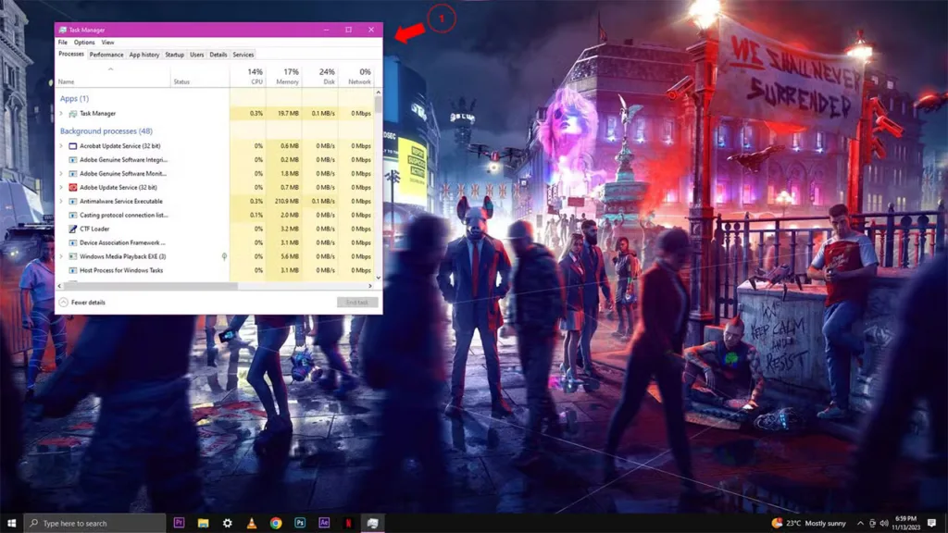948x533 pixels.
Task: Expand the Task Manager app row
Action: coord(61,114)
